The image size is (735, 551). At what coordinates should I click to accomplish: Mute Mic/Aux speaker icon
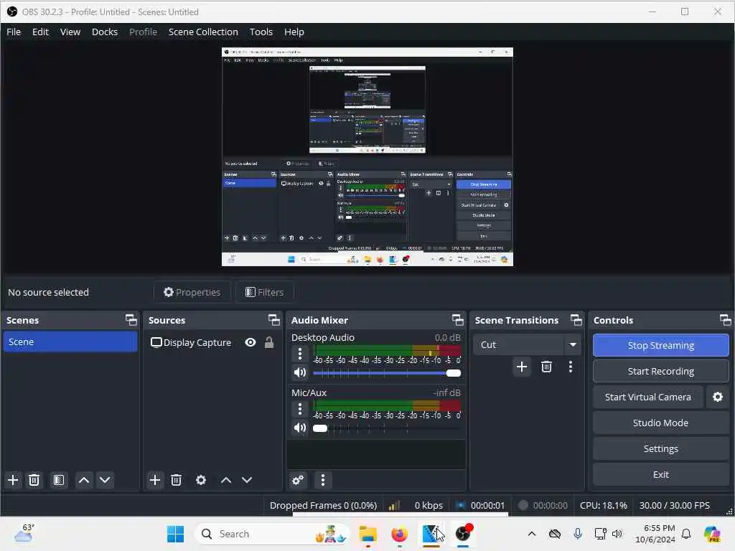click(300, 428)
